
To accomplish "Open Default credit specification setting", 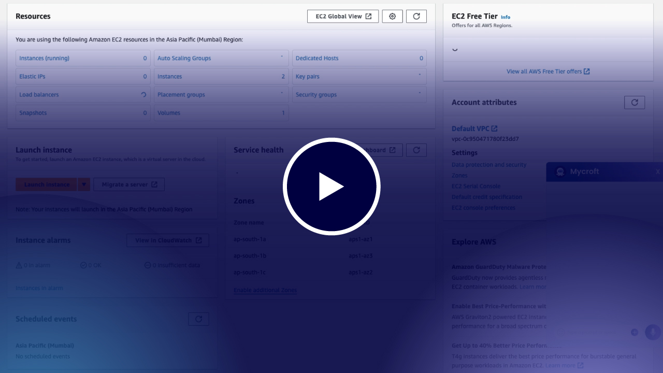I will click(487, 197).
